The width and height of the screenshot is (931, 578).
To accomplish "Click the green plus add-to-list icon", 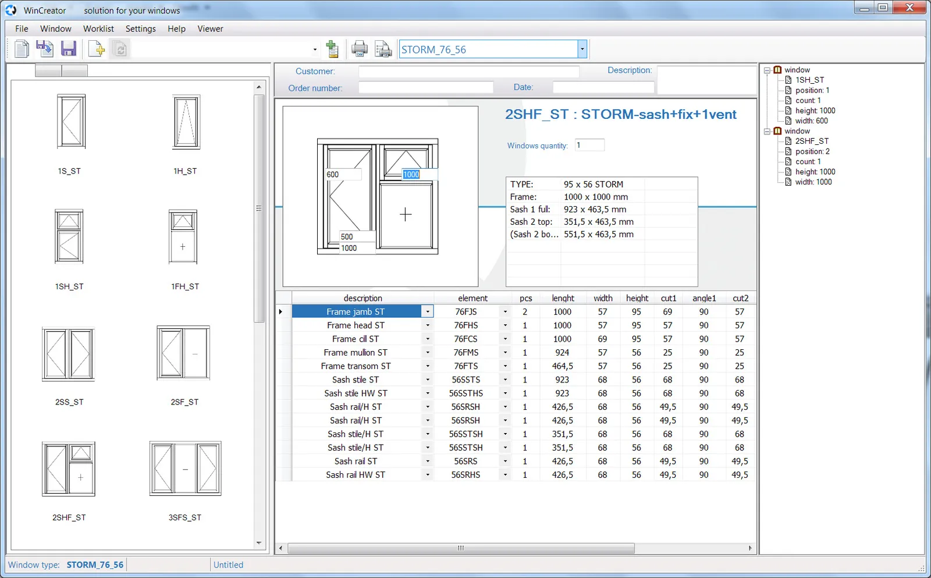I will click(x=332, y=49).
